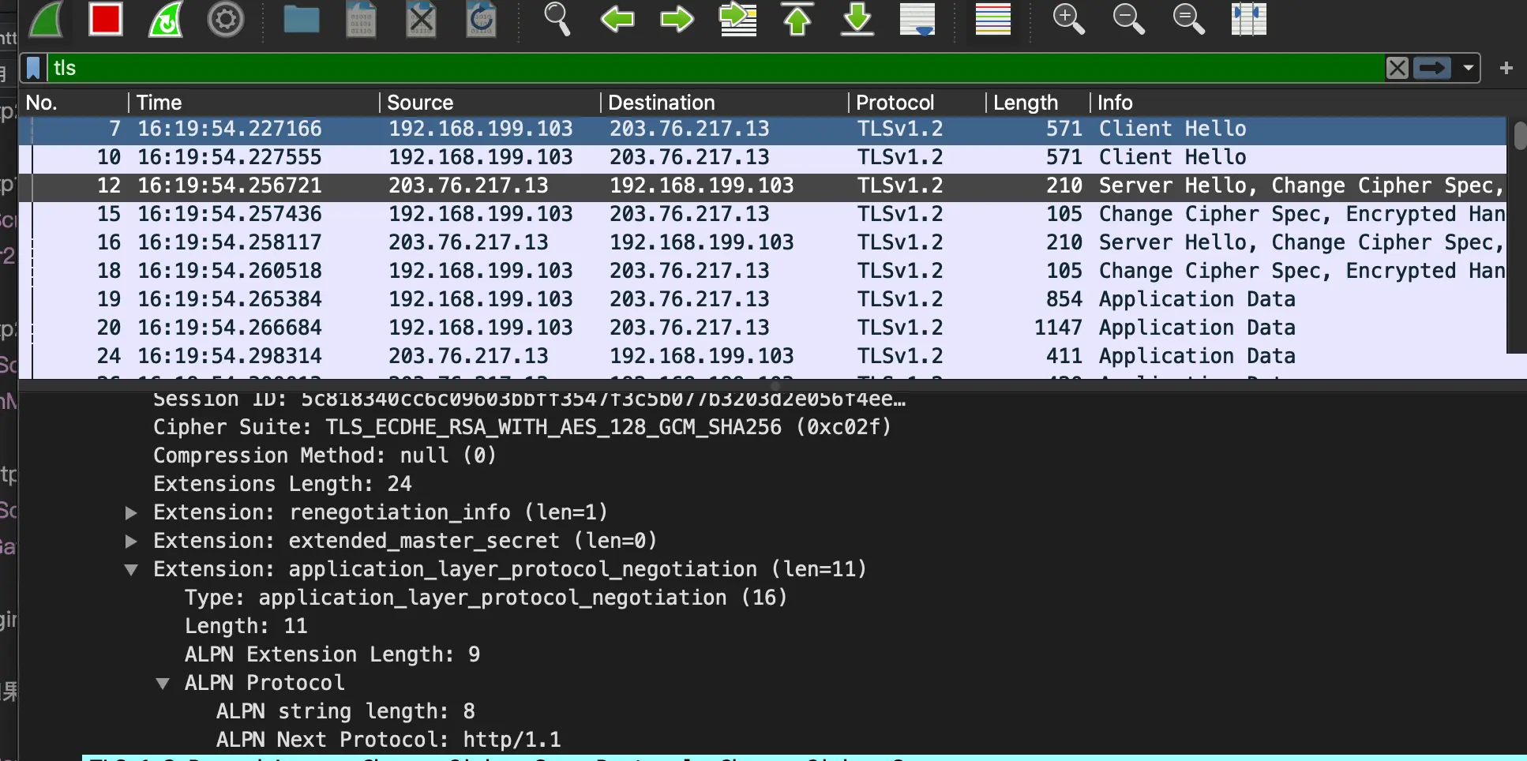
Task: Sort packets by Time column
Action: (254, 103)
